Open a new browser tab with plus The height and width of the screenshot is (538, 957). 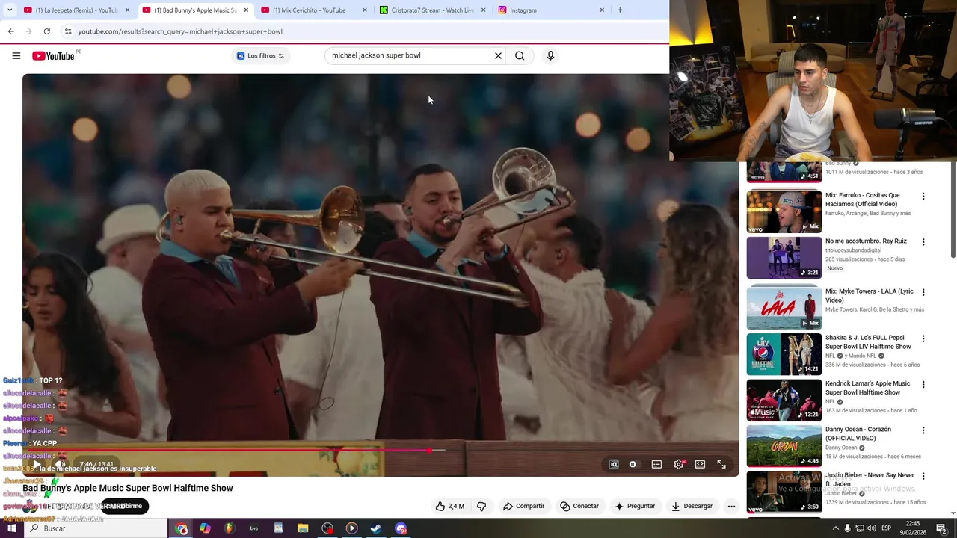pos(620,10)
